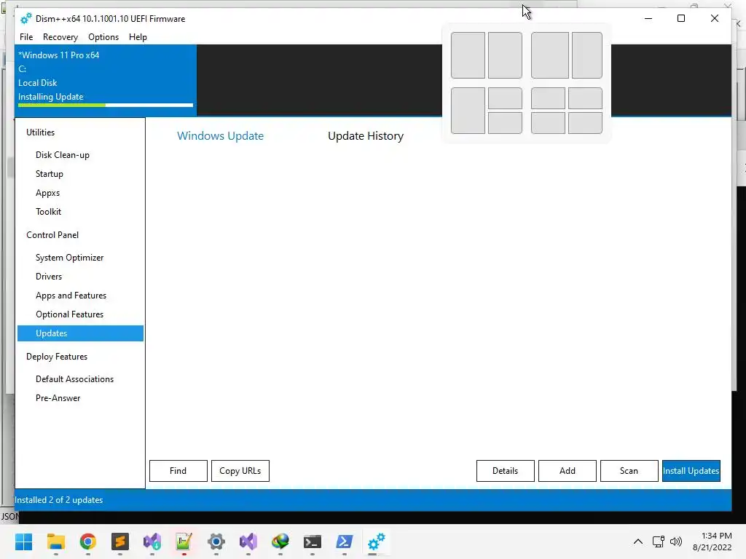Click the Dism++ taskbar icon
Image resolution: width=746 pixels, height=559 pixels.
[377, 542]
